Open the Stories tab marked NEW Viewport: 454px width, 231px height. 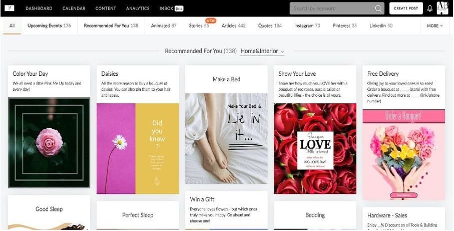[x=199, y=26]
